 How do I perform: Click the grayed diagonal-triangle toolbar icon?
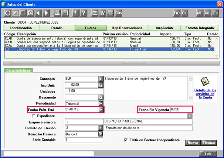click(x=16, y=13)
